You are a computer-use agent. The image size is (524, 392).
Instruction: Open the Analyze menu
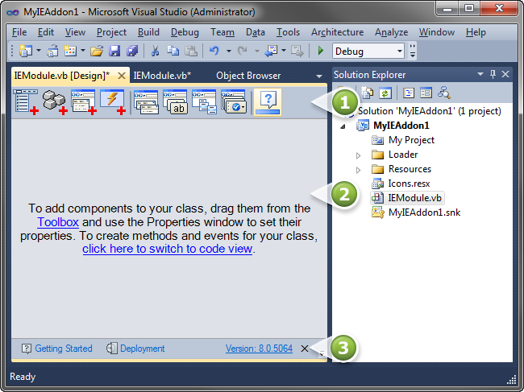pyautogui.click(x=391, y=32)
